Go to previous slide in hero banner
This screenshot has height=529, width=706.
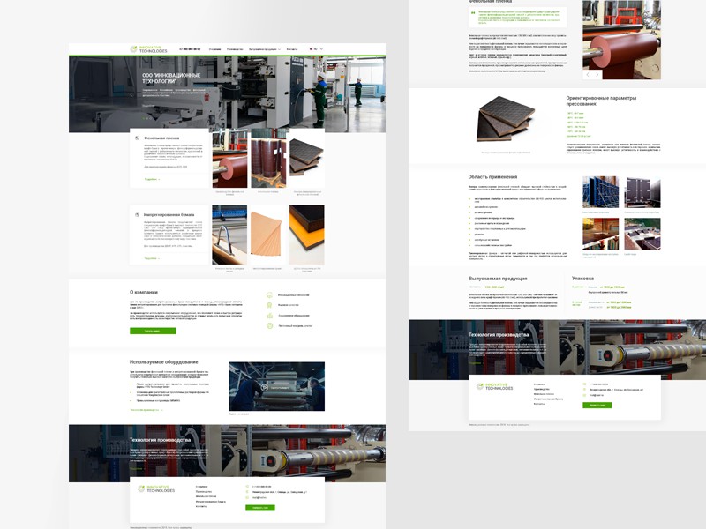pos(131,94)
